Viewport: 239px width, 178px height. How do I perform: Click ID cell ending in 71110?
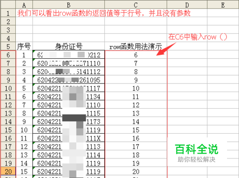coord(68,63)
